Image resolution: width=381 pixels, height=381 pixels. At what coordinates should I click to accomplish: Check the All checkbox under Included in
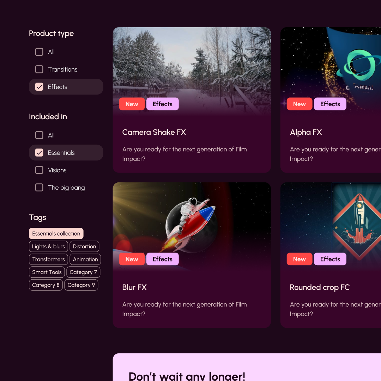(x=39, y=135)
